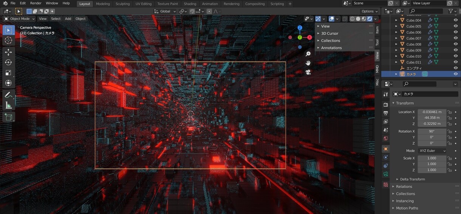The height and width of the screenshot is (214, 461).
Task: Open the World properties tab
Action: coord(386,139)
